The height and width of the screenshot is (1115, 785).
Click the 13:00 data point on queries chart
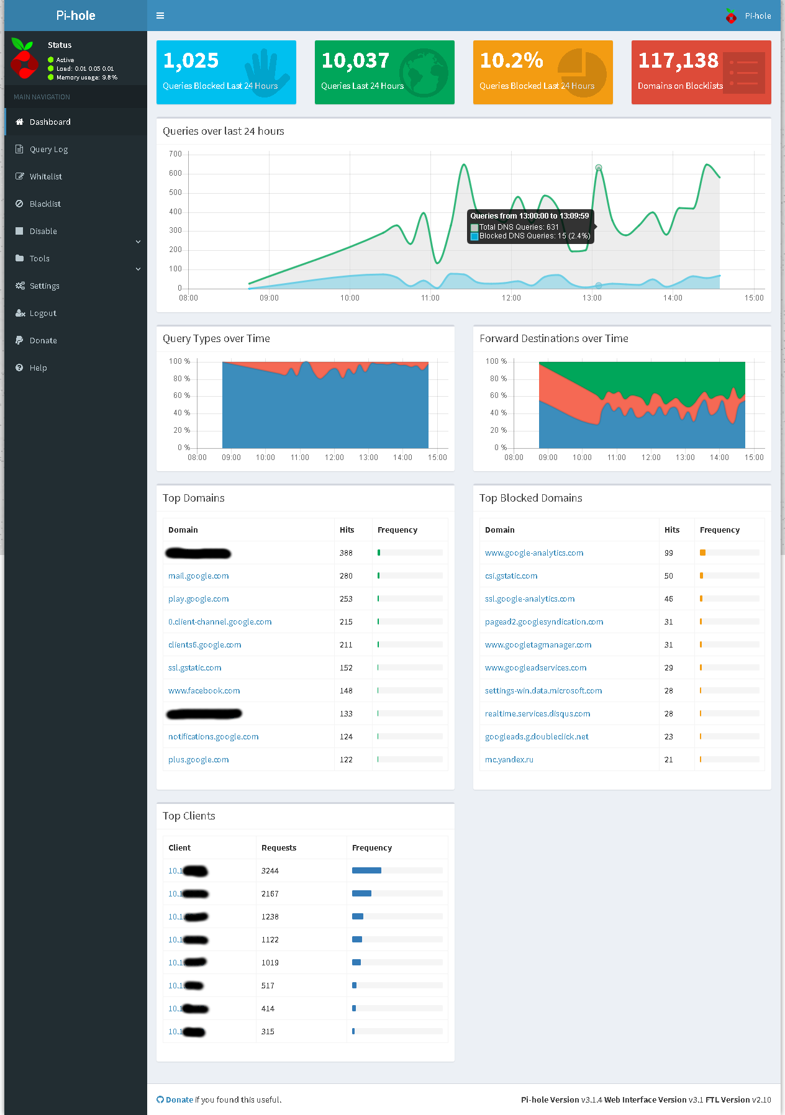(599, 168)
